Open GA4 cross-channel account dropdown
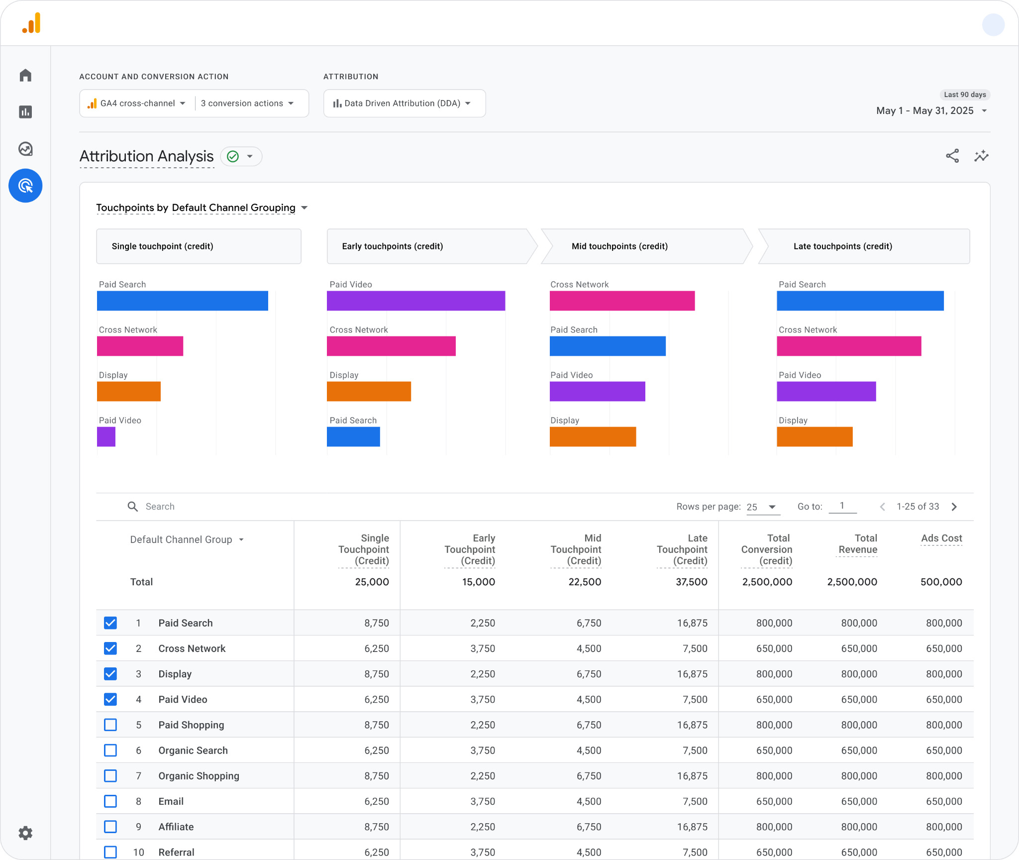 pyautogui.click(x=137, y=104)
